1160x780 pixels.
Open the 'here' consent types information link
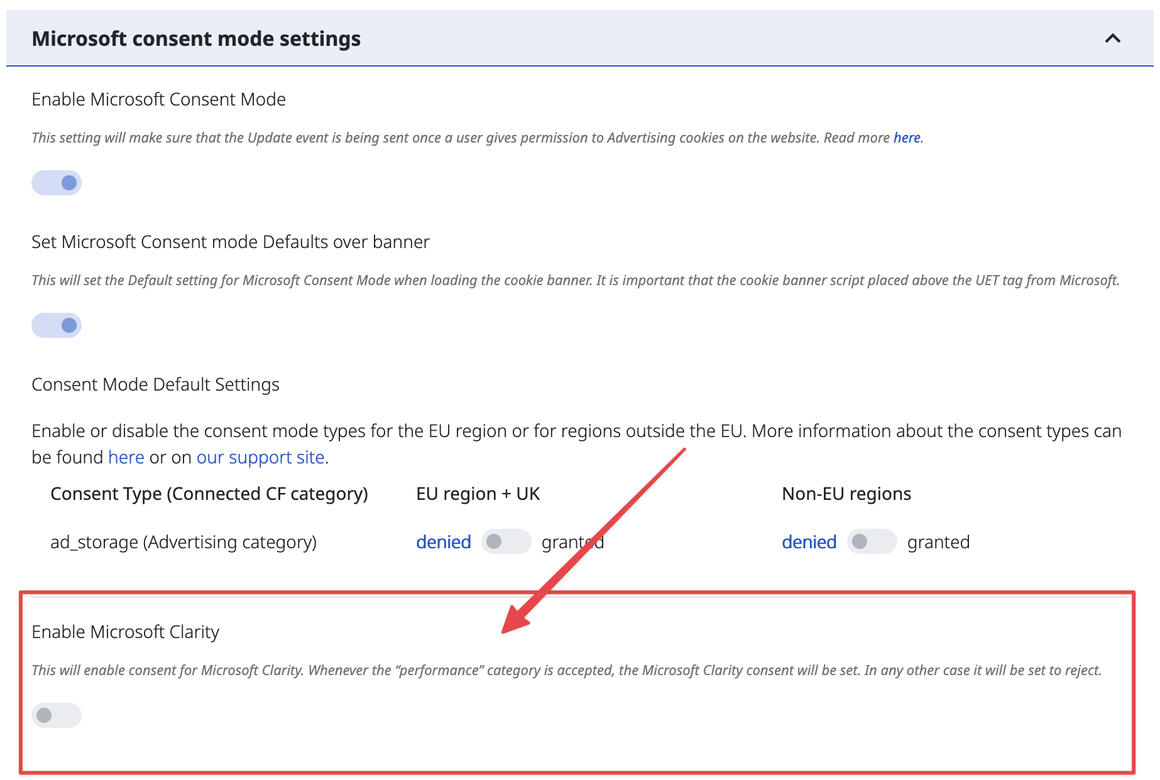click(x=126, y=457)
